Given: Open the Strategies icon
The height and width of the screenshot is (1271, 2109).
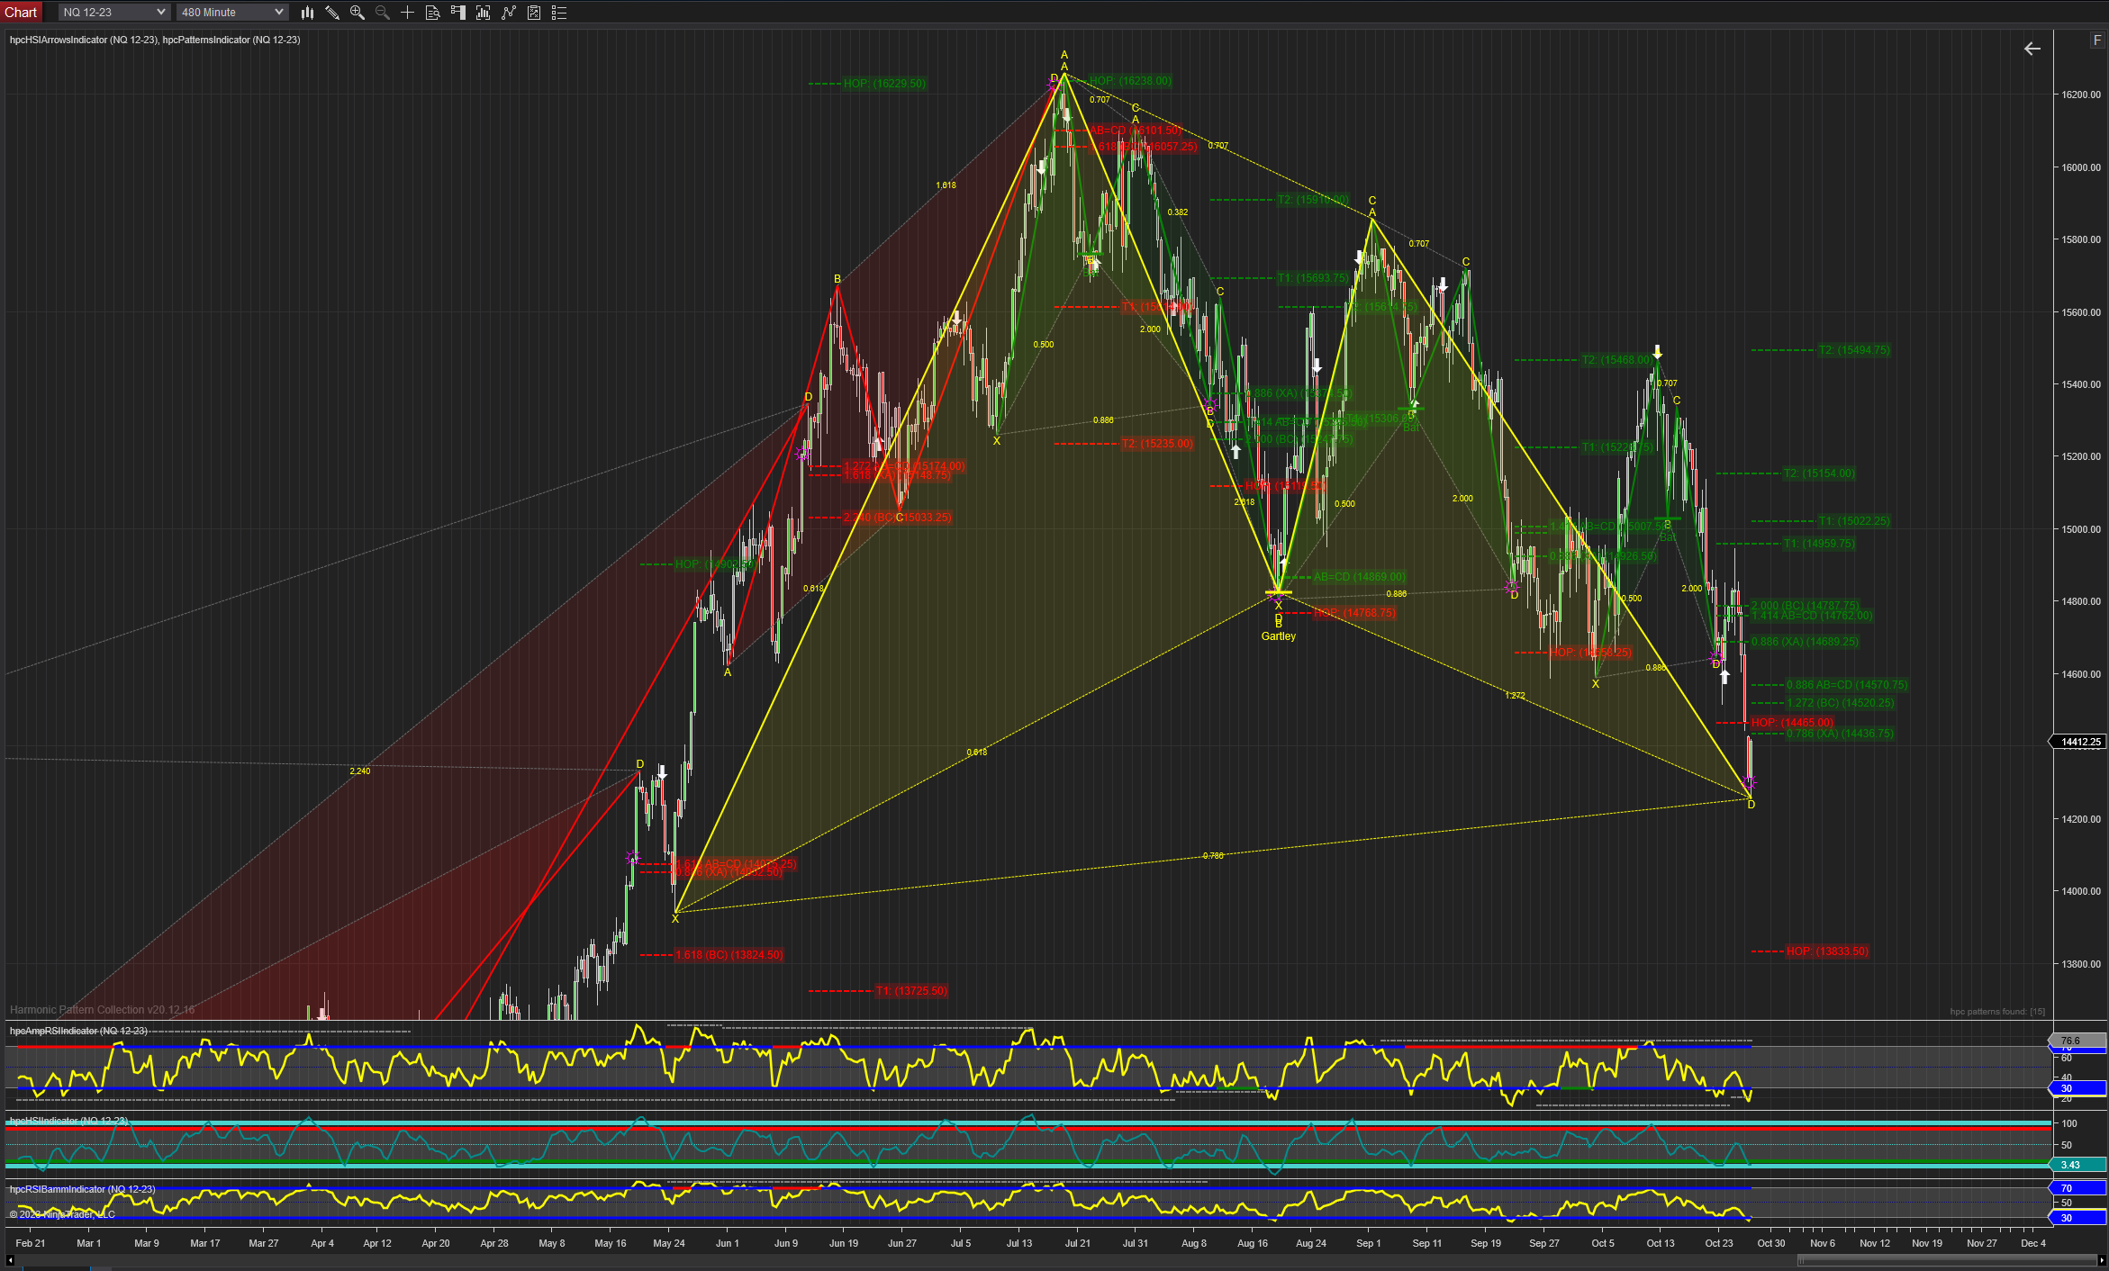Looking at the screenshot, I should click(534, 13).
